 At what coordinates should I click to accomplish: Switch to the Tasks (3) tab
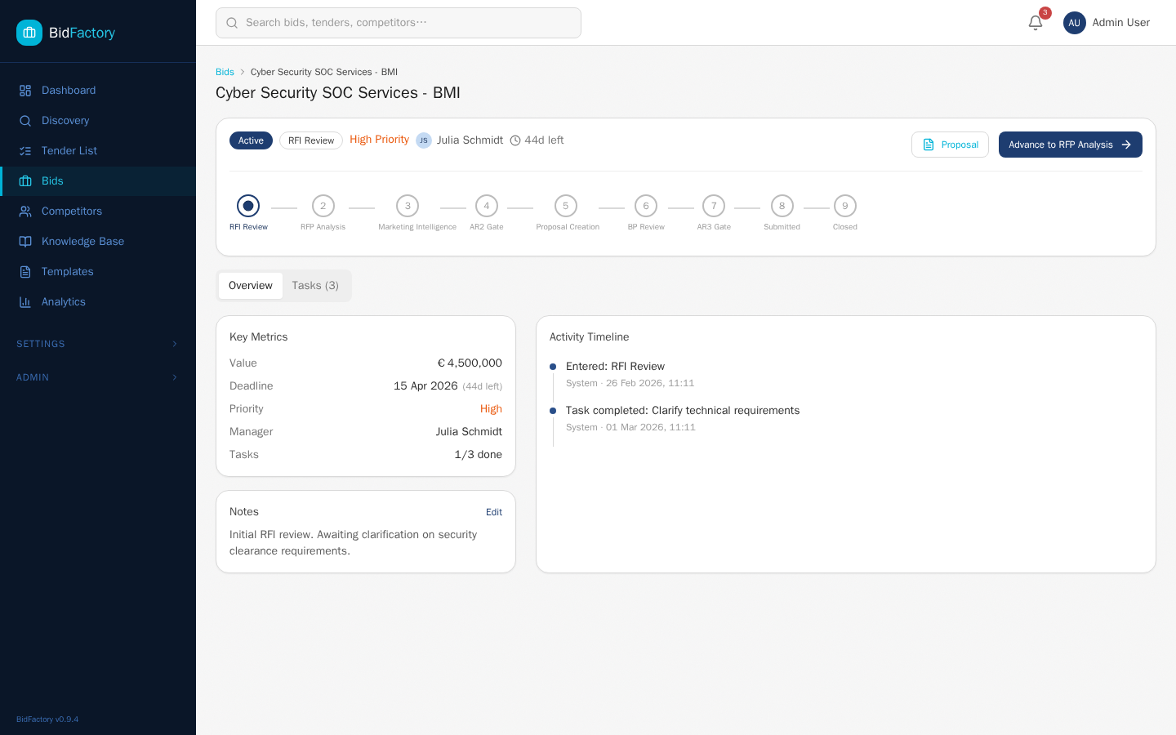[x=315, y=286]
